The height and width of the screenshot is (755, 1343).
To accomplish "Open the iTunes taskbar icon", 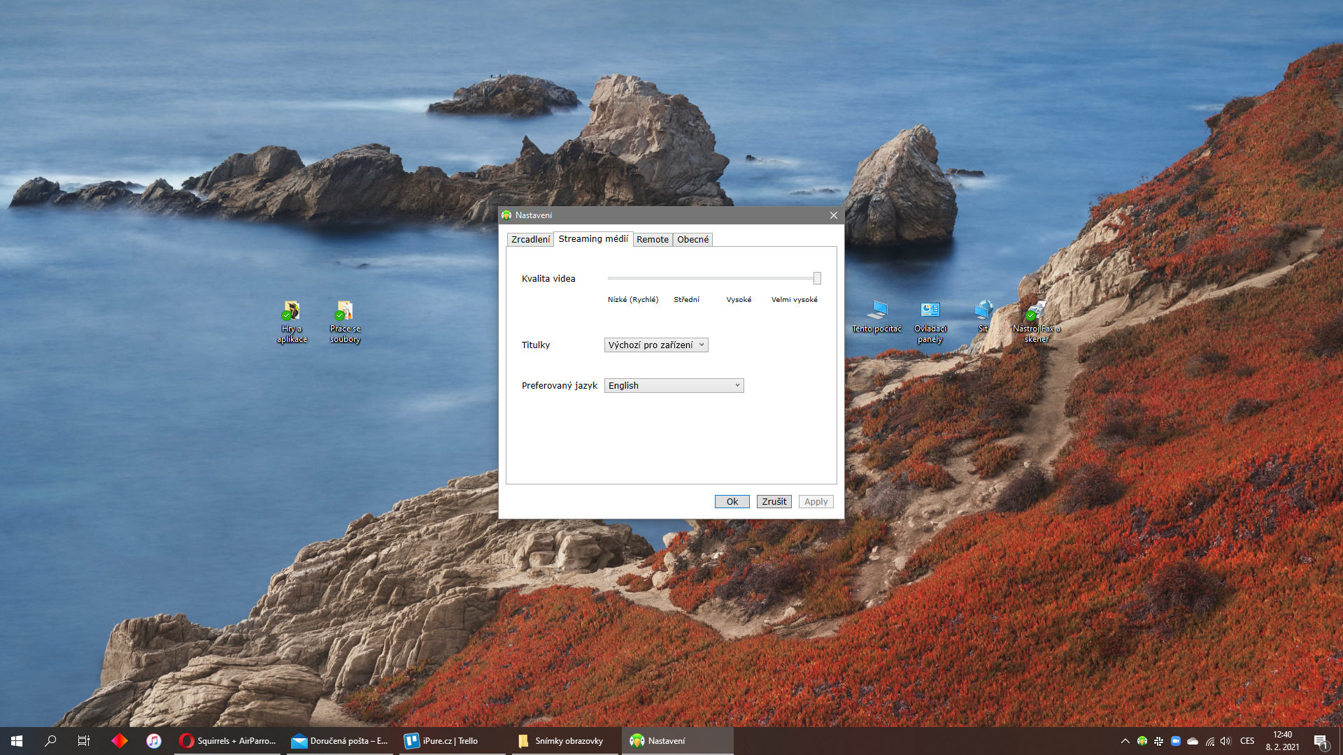I will click(x=154, y=741).
